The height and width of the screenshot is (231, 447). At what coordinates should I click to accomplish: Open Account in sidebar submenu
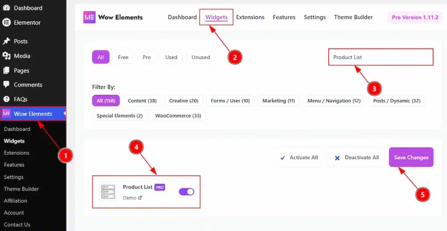point(14,213)
